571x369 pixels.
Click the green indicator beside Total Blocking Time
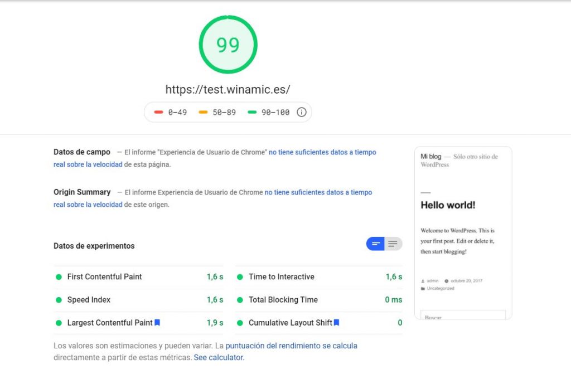pyautogui.click(x=240, y=299)
